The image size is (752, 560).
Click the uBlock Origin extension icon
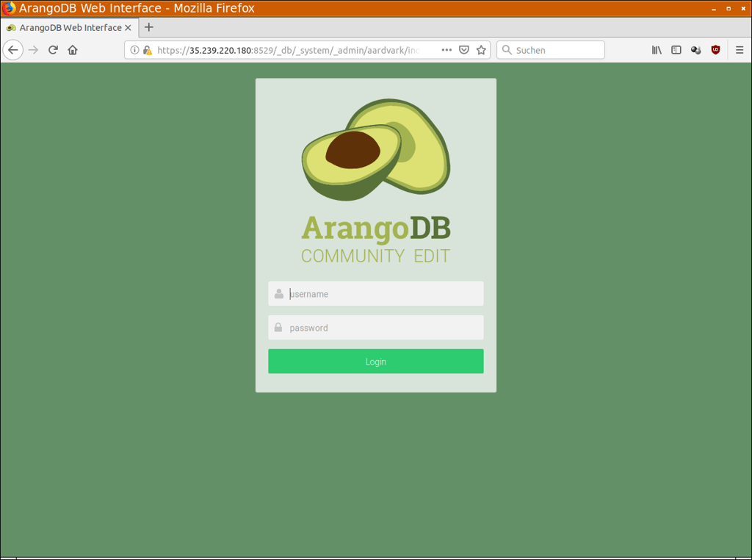[x=715, y=49]
